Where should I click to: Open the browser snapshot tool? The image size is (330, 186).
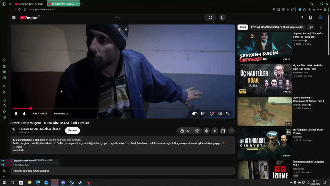coord(279,10)
